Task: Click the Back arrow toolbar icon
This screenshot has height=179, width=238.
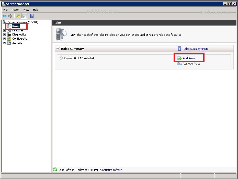Action: point(4,16)
